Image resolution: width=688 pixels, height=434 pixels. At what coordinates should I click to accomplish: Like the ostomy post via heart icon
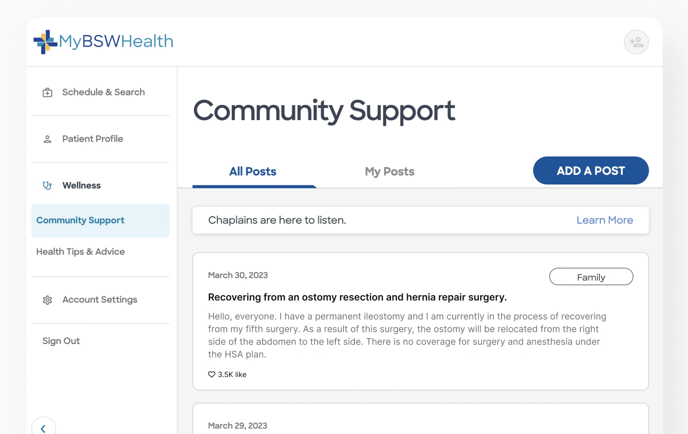click(211, 374)
